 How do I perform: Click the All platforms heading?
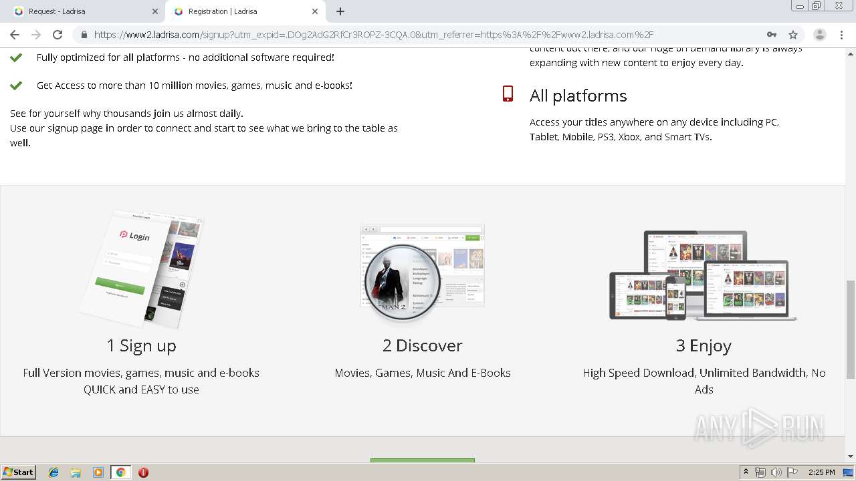578,96
